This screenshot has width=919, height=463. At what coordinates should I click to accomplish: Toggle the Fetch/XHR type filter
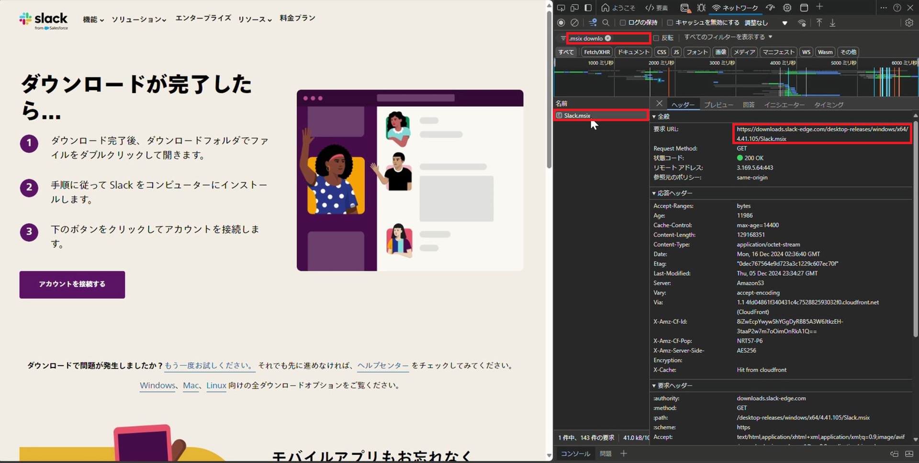pos(597,52)
